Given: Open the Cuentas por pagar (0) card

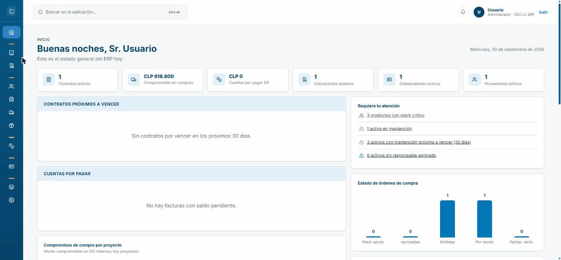Looking at the screenshot, I should coord(248,80).
